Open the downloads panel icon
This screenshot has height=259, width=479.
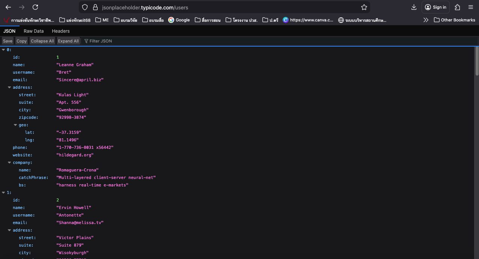[x=414, y=7]
